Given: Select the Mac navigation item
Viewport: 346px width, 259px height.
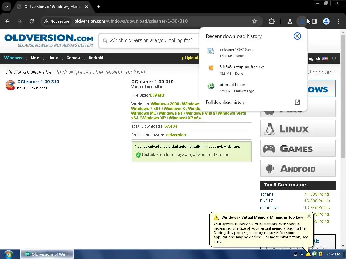Looking at the screenshot, I should (35, 58).
